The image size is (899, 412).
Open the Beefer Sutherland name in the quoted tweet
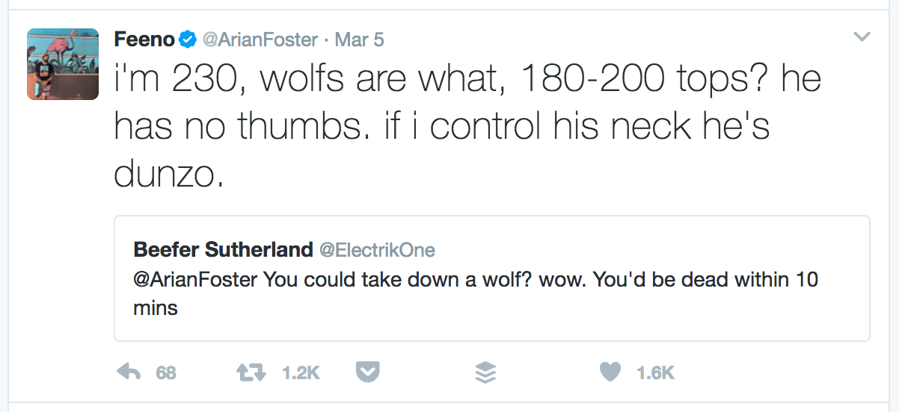click(x=223, y=249)
